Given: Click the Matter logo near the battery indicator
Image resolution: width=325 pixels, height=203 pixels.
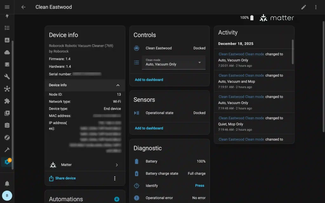Looking at the screenshot, I should coord(276,18).
